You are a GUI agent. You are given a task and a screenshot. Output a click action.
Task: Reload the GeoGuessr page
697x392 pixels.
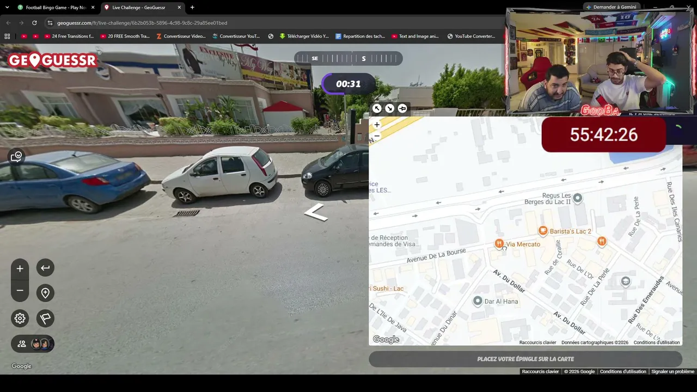click(34, 23)
